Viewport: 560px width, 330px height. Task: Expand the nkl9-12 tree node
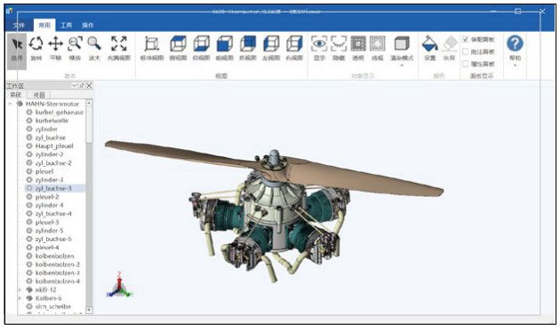coord(20,290)
